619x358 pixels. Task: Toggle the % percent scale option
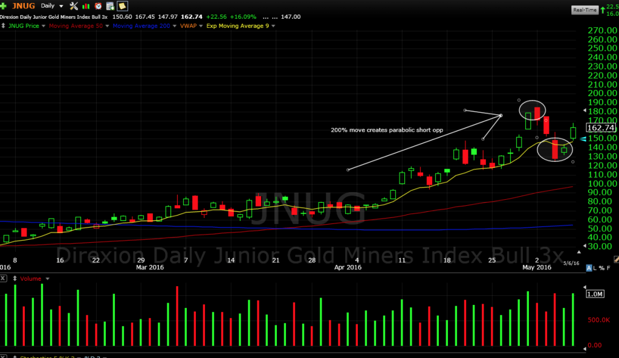tap(601, 268)
